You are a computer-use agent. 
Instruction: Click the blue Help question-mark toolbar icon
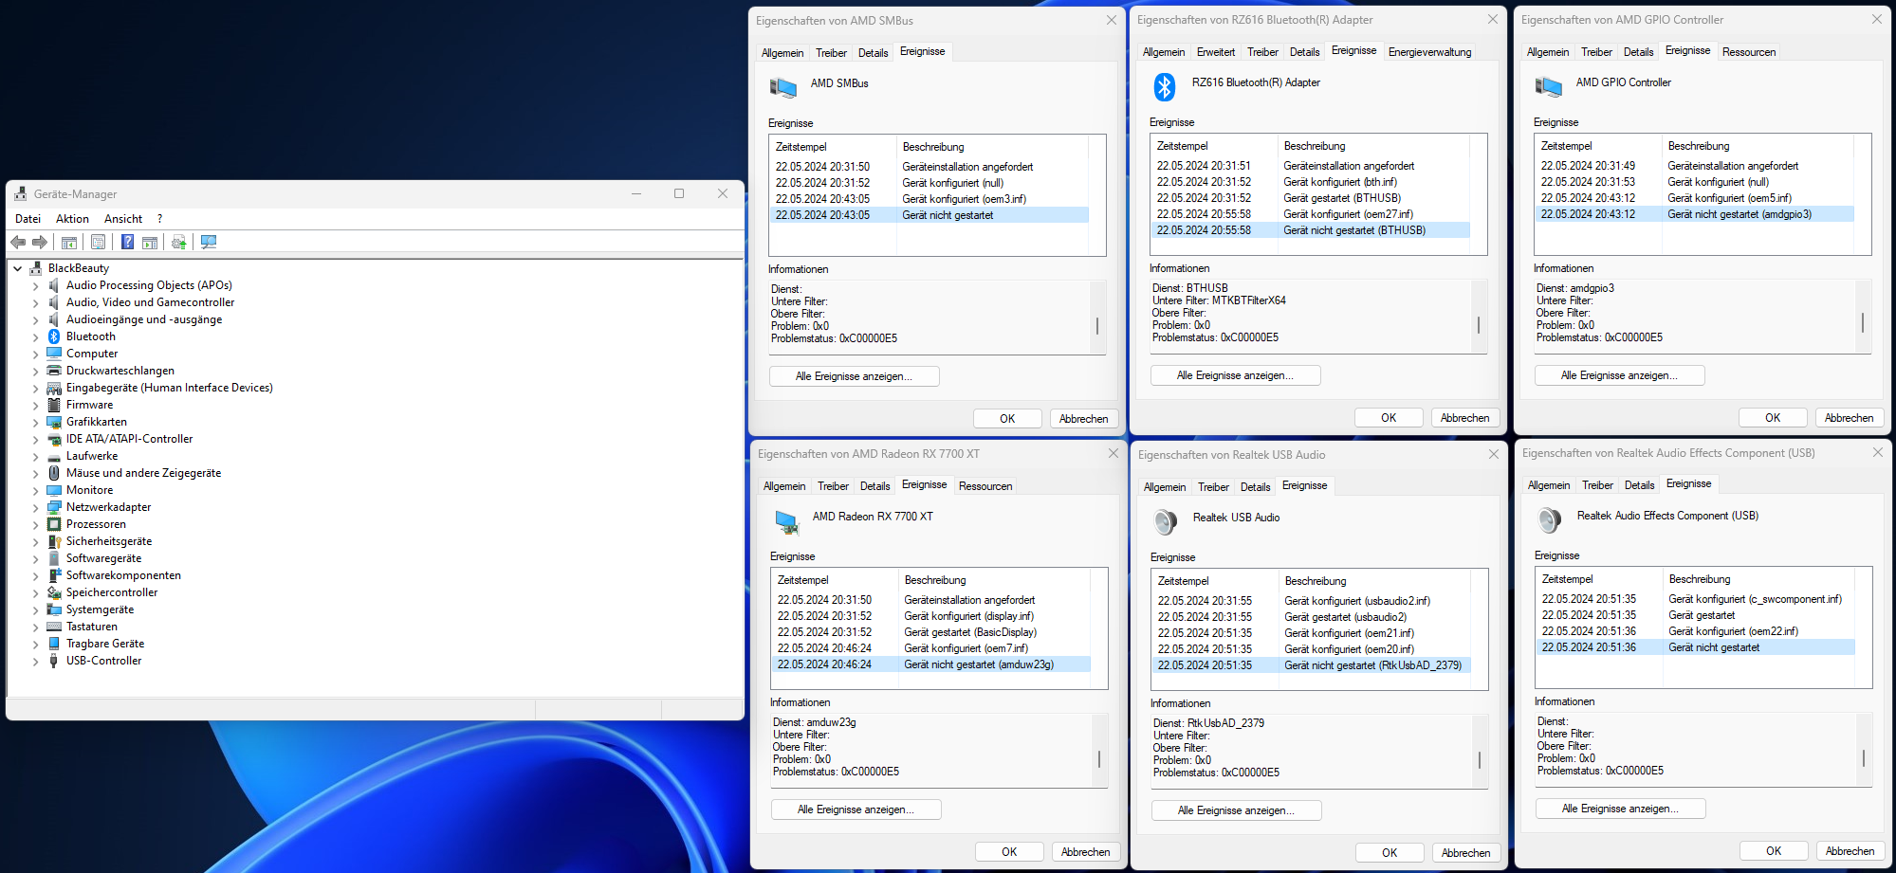(127, 243)
